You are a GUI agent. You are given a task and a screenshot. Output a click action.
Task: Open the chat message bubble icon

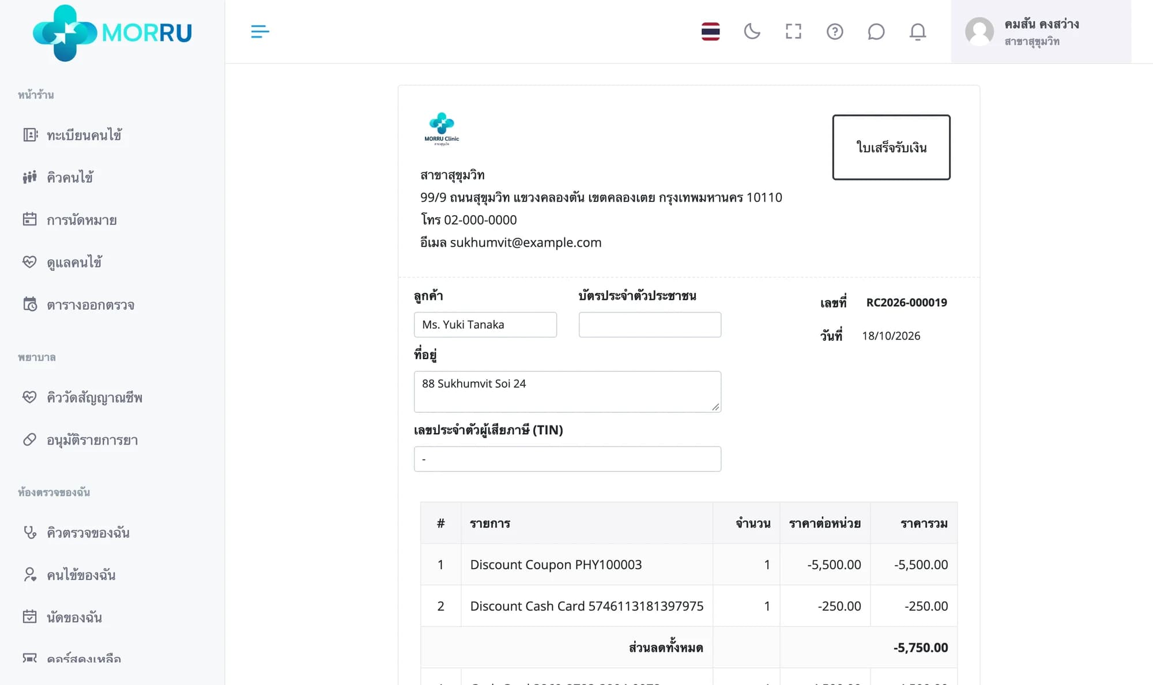876,32
